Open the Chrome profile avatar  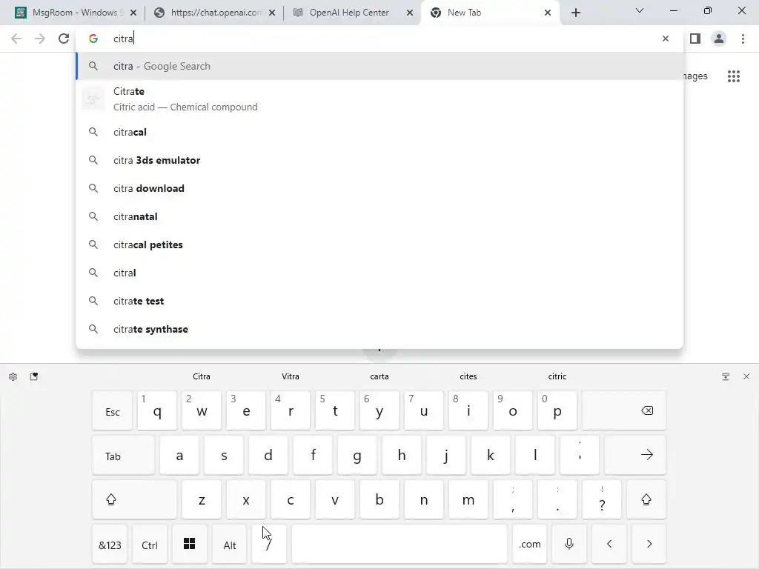tap(719, 39)
